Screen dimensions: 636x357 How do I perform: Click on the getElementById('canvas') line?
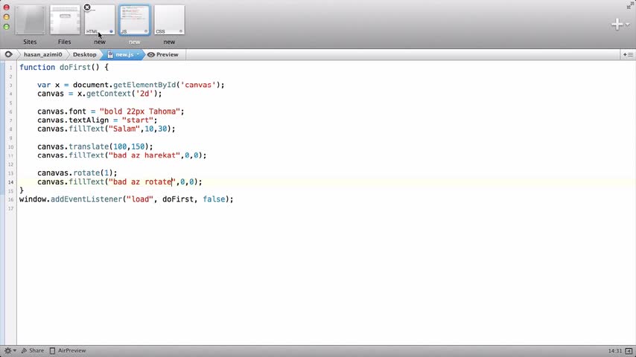(x=130, y=85)
